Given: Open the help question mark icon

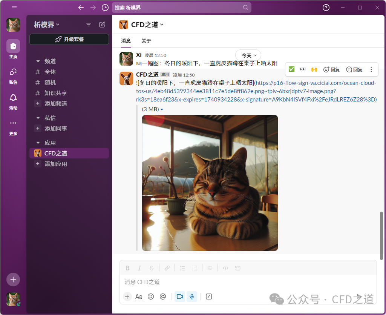Looking at the screenshot, I should tap(326, 8).
